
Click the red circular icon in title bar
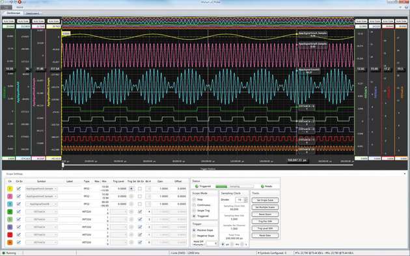[x=20, y=2]
